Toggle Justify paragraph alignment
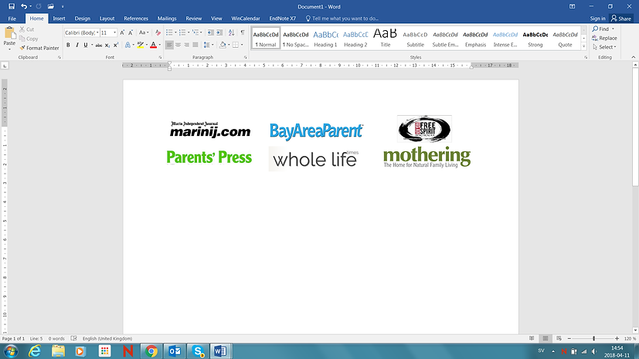The height and width of the screenshot is (359, 639). tap(195, 46)
